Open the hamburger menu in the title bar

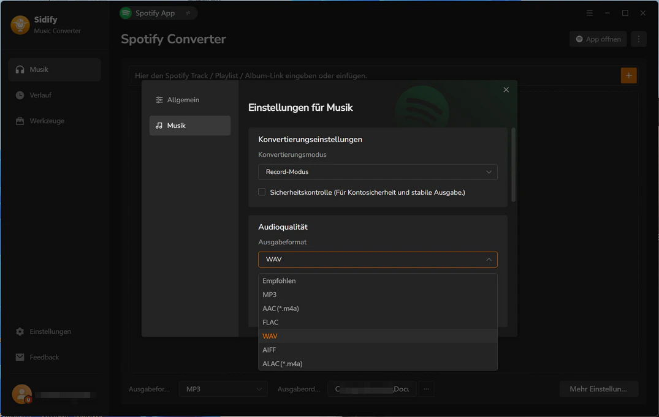[589, 13]
